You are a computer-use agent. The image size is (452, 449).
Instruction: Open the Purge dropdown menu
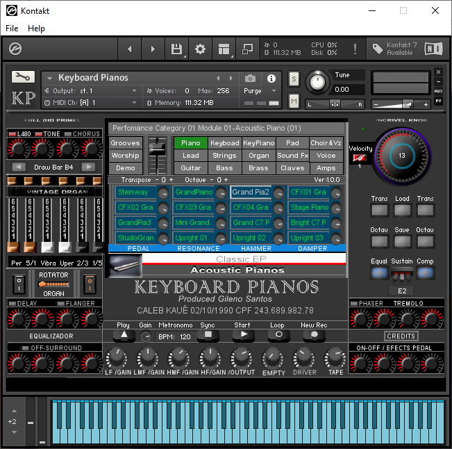tap(260, 91)
